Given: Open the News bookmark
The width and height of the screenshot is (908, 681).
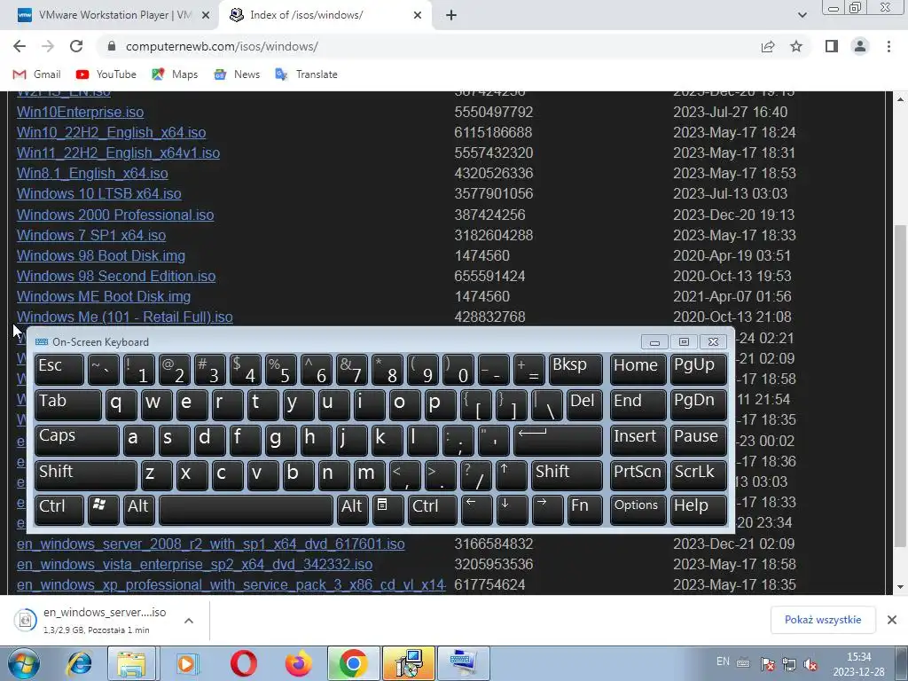Looking at the screenshot, I should coord(236,74).
